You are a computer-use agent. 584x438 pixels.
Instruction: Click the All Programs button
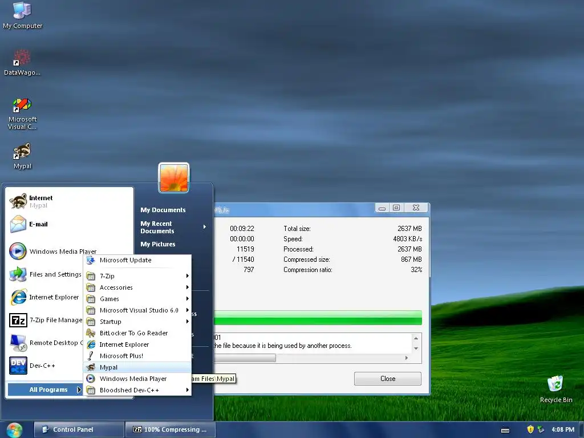[x=44, y=390]
